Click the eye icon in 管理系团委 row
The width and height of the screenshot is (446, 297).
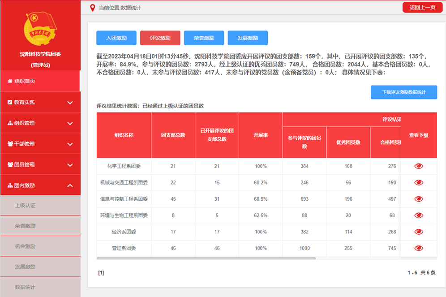(x=419, y=248)
